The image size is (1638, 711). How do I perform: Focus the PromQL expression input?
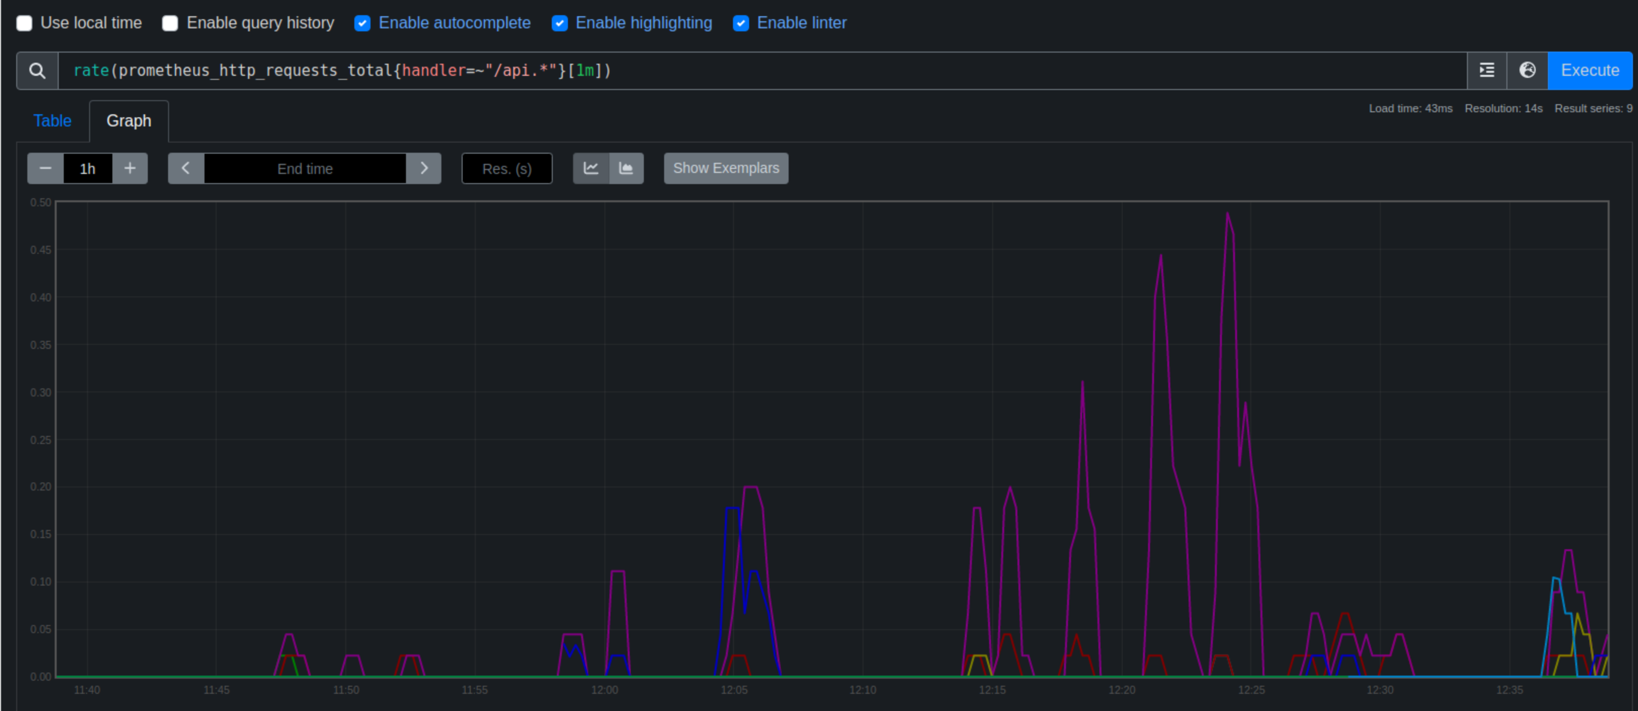click(762, 70)
